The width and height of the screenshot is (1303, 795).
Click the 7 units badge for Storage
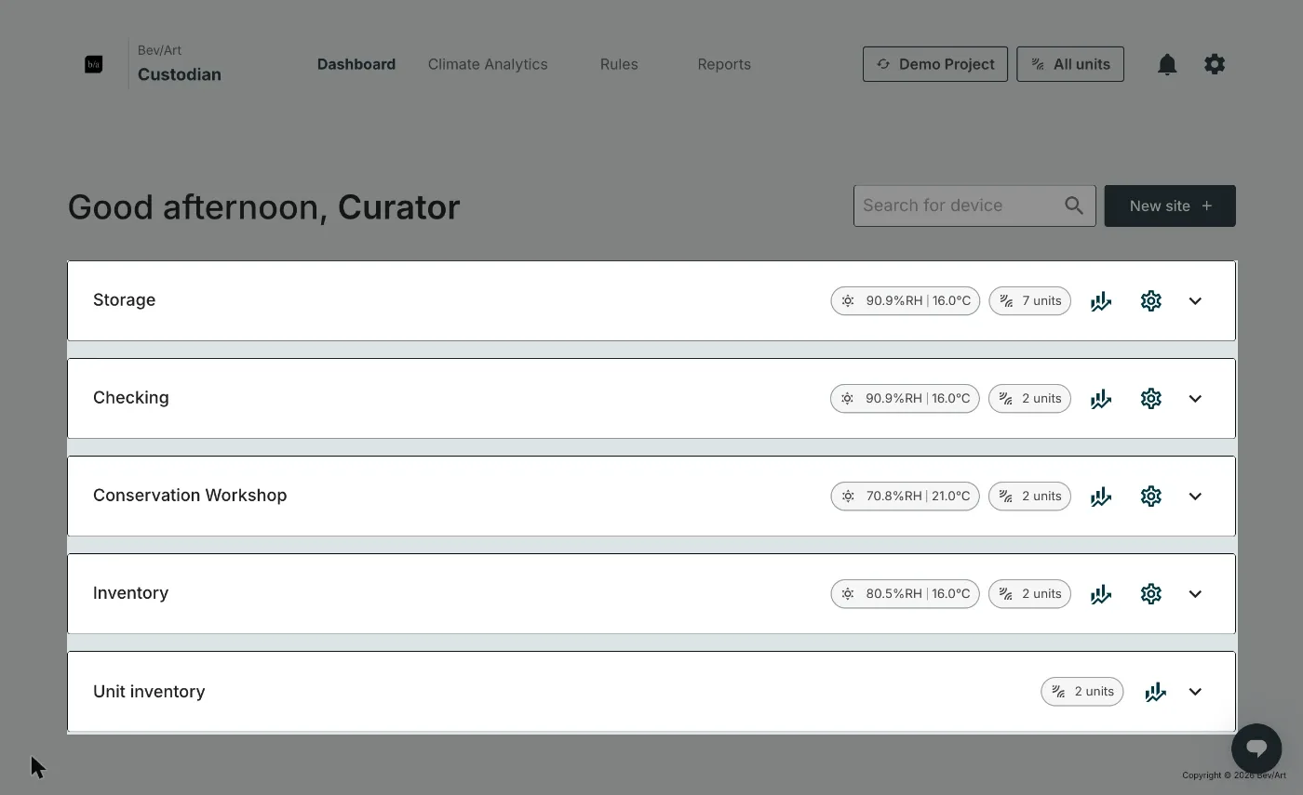(1029, 301)
